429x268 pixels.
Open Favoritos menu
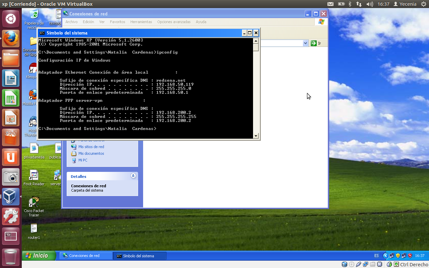click(118, 22)
